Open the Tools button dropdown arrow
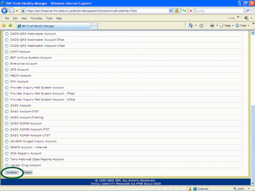Viewport: 255px width, 191px height. point(249,25)
